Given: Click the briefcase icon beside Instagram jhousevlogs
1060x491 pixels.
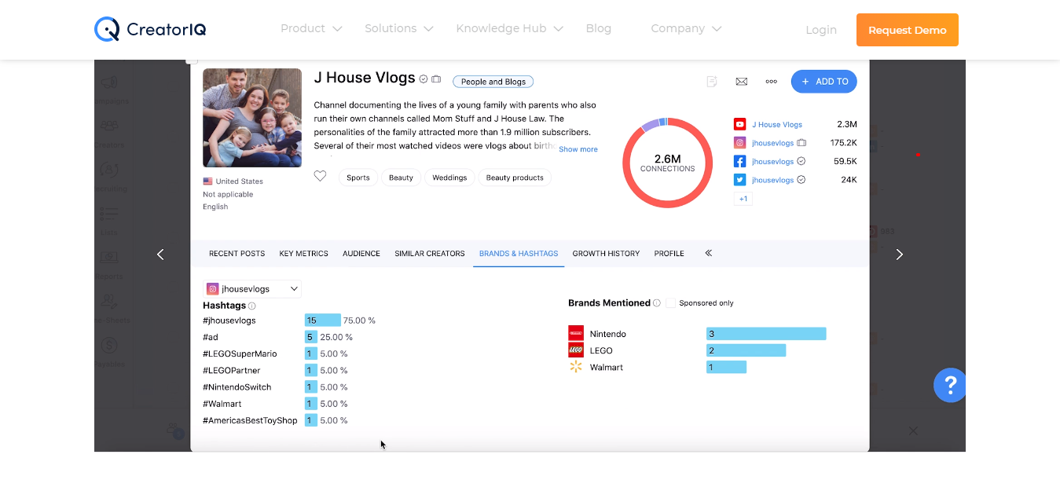Looking at the screenshot, I should [801, 143].
